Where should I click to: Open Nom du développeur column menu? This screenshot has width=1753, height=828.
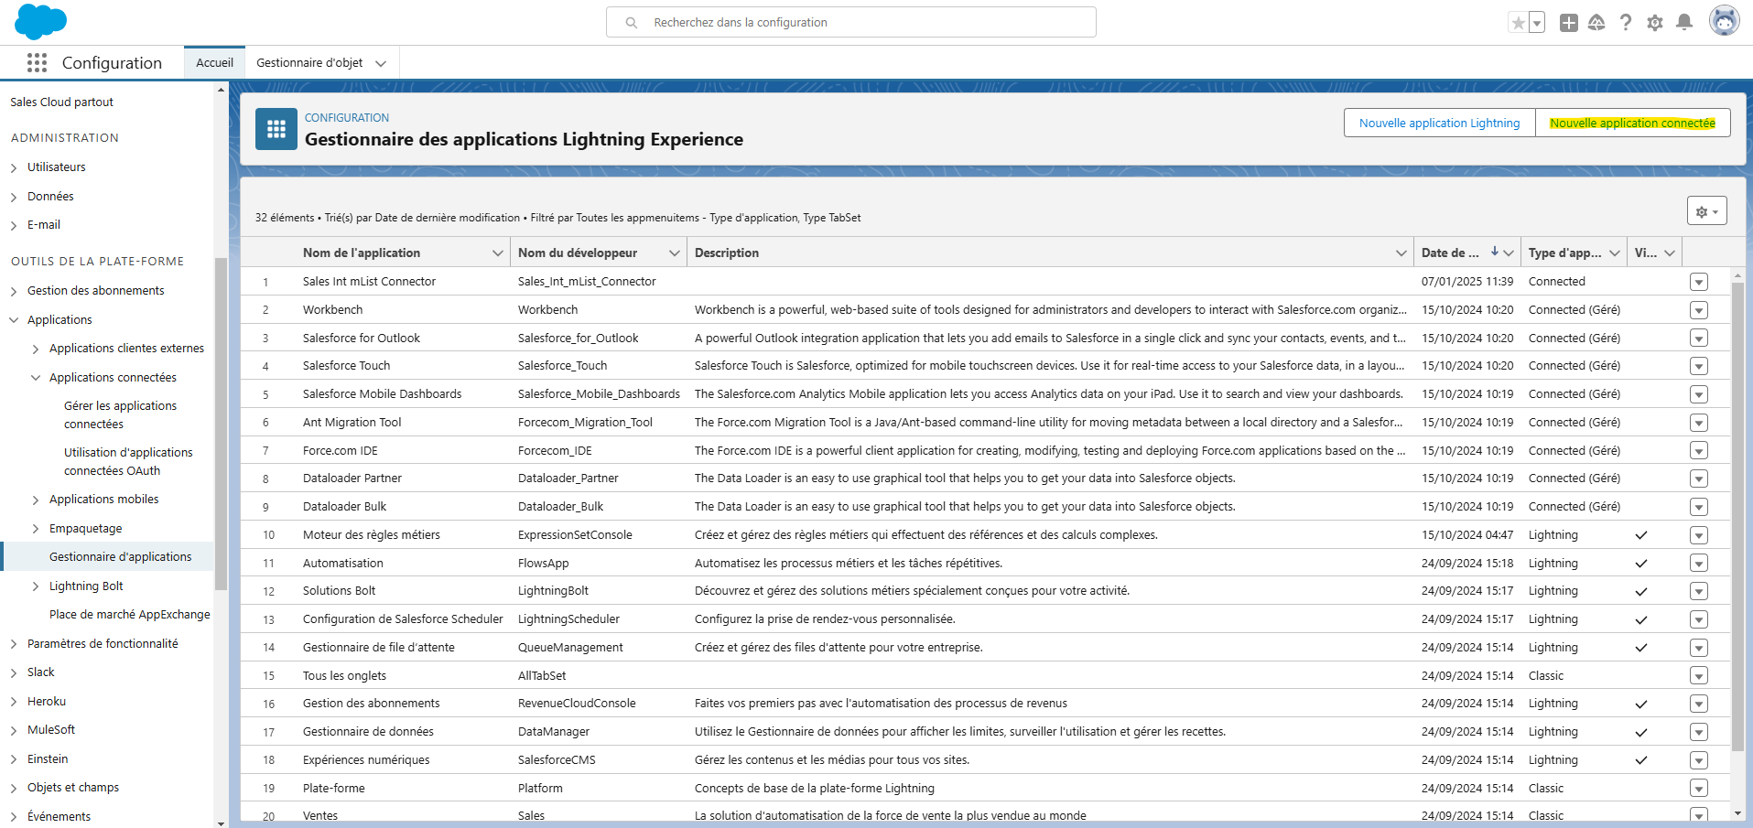point(675,253)
